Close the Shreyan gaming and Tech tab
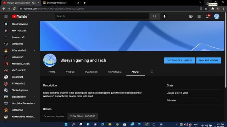227x127 pixels. tap(39, 3)
